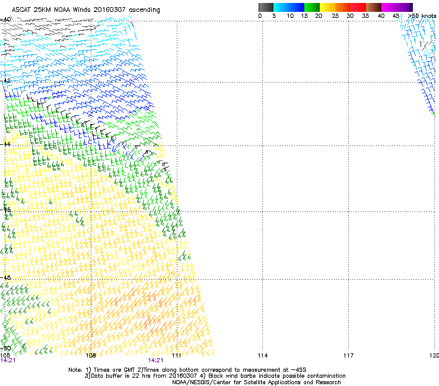Click the '15' legend scale label
This screenshot has height=386, width=439.
[x=304, y=16]
